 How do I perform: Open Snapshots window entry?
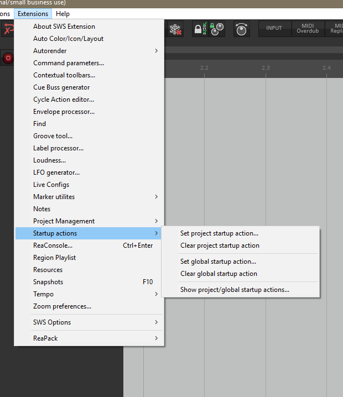[x=89, y=282]
